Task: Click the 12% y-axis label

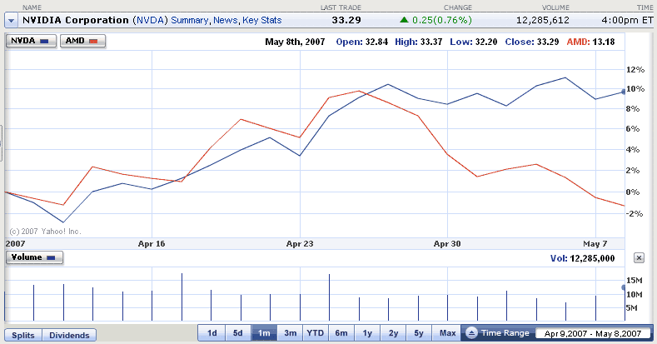Action: tap(635, 70)
